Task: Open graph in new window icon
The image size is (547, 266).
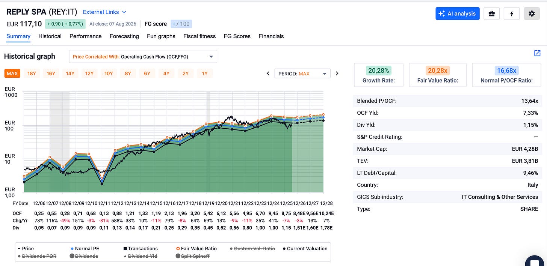Action: point(537,53)
